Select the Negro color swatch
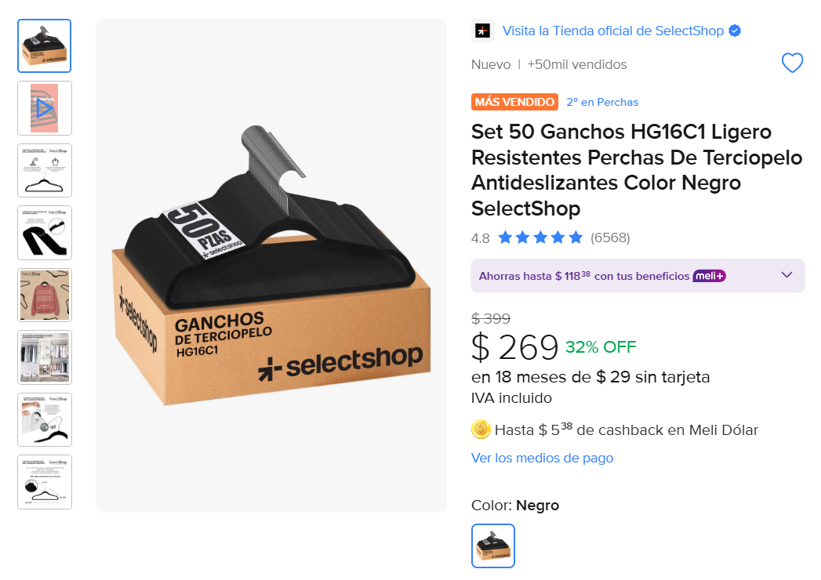 click(x=493, y=546)
